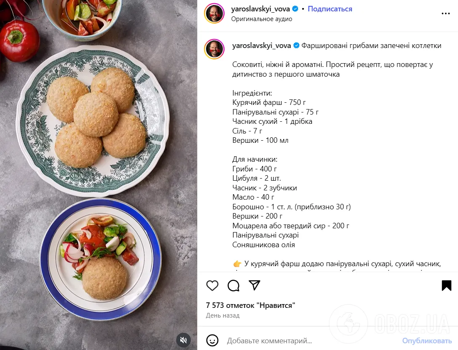458x350 pixels.
Task: Share the post using the paper plane icon
Action: pyautogui.click(x=254, y=285)
